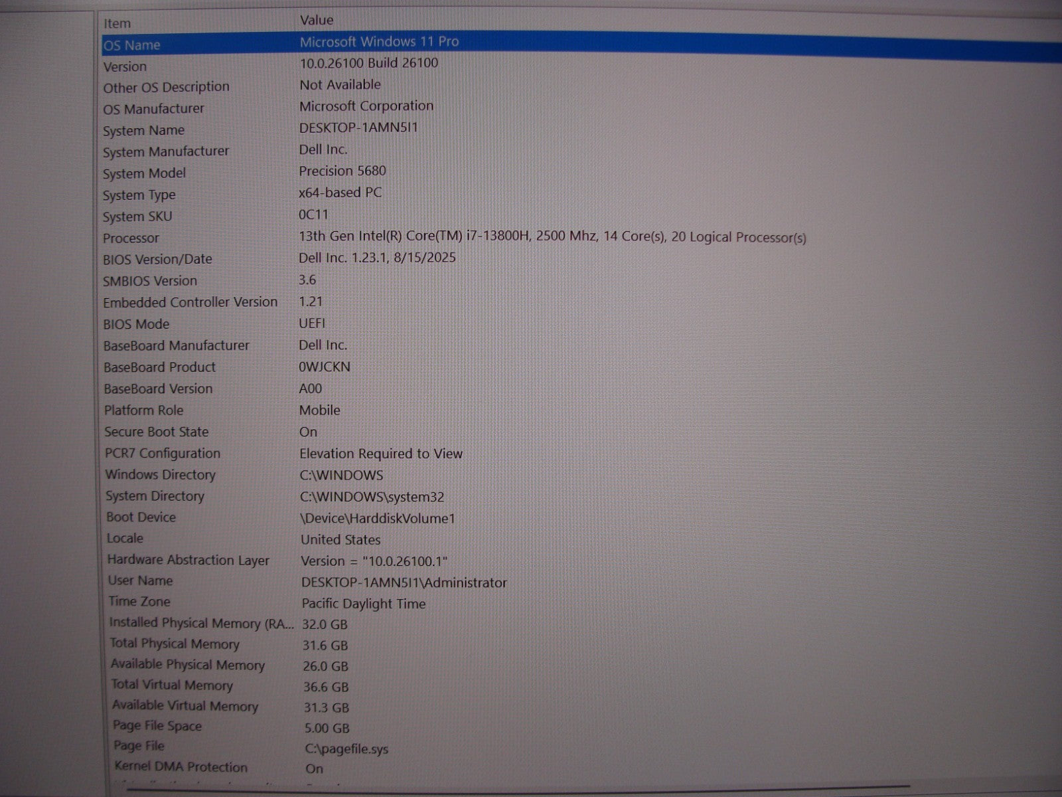Select the System Manufacturer row
Viewport: 1062px width, 797px height.
pos(166,151)
